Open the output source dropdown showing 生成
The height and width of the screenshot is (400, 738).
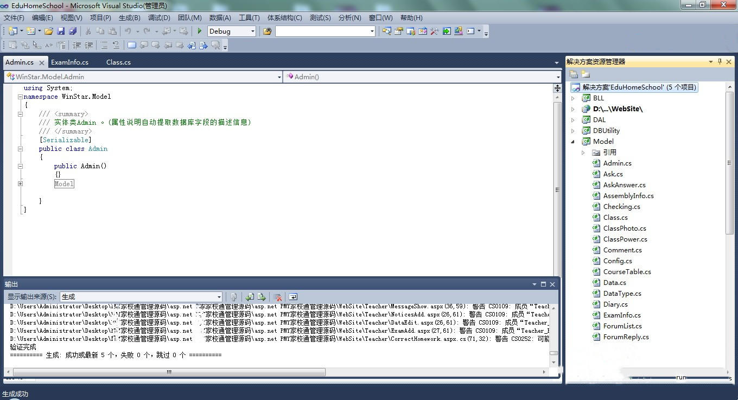[219, 297]
